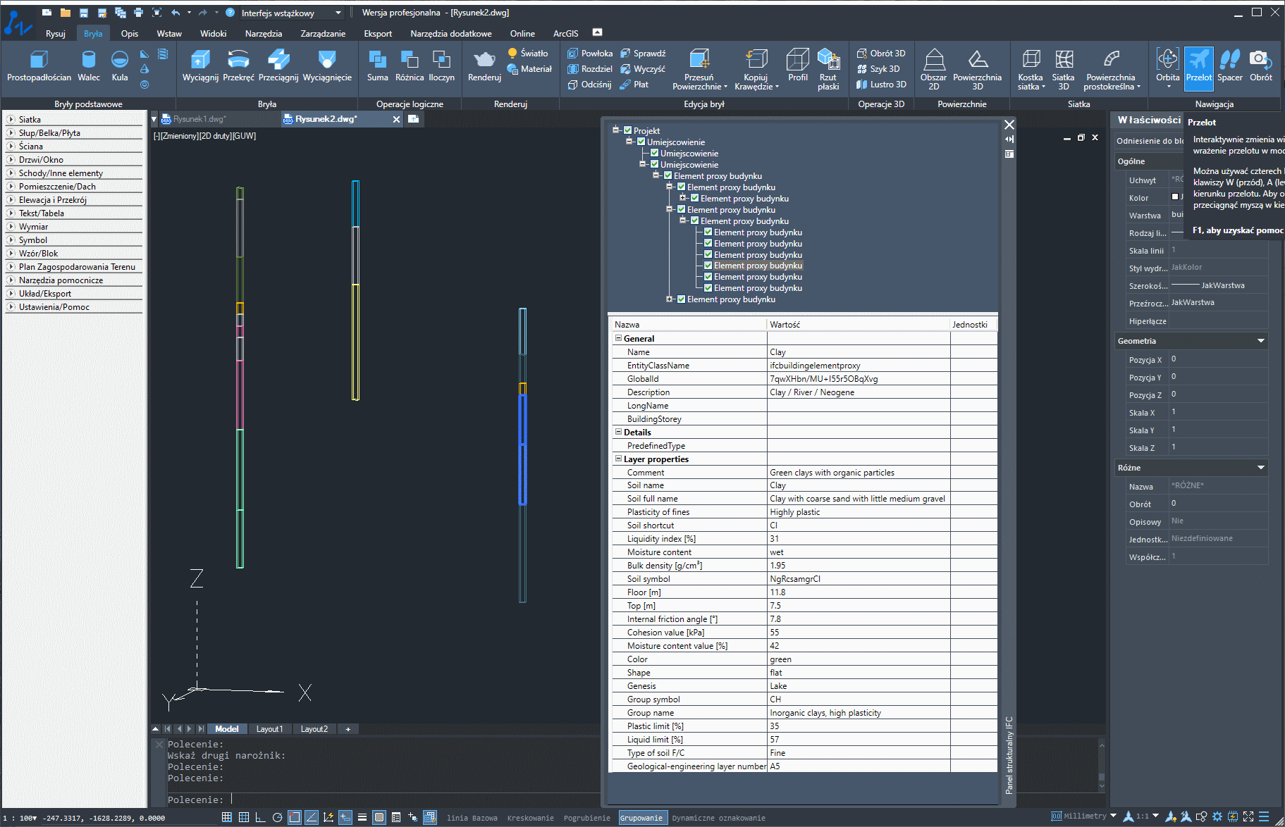Open the Narzędzia dodatkowe ribbon tab

click(451, 33)
